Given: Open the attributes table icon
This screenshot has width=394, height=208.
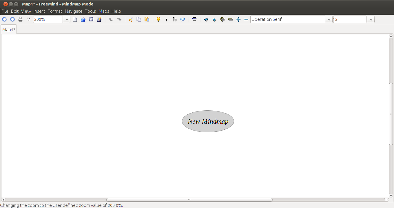Looking at the screenshot, I should click(194, 19).
